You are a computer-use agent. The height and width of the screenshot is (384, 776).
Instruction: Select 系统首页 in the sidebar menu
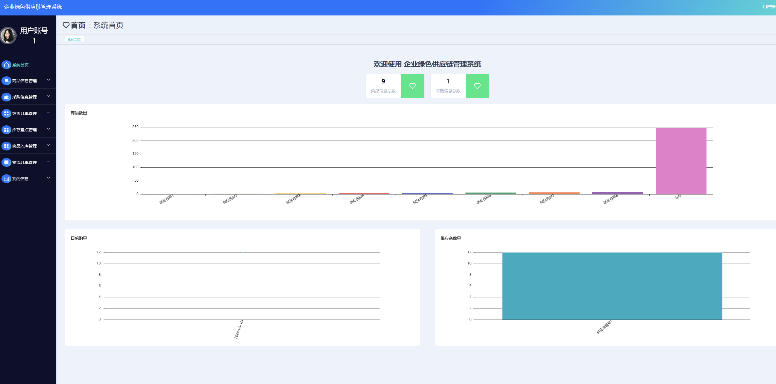click(20, 65)
